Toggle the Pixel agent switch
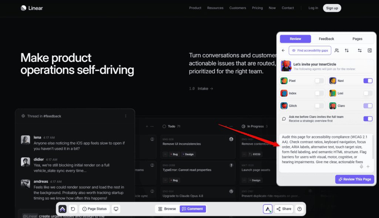This screenshot has height=218, width=379. [319, 81]
